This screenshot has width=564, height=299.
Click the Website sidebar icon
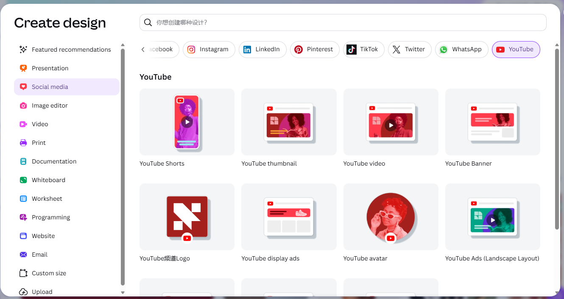[x=23, y=236]
